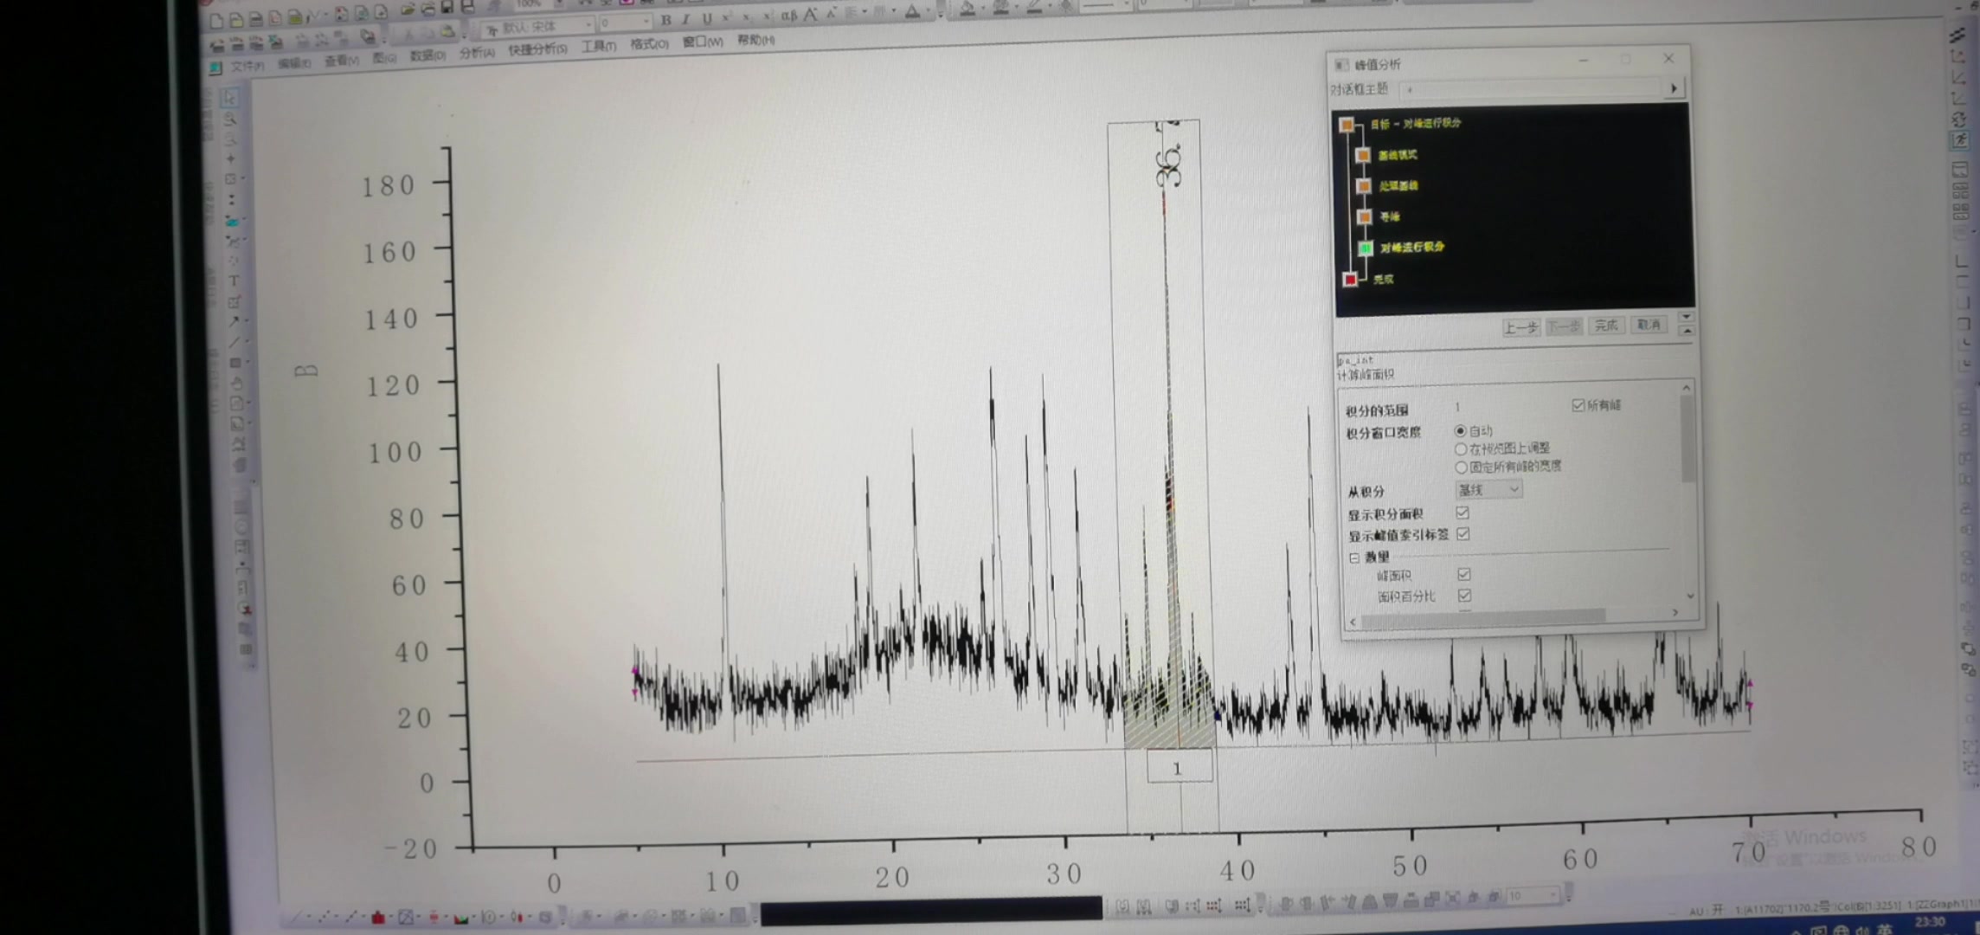
Task: Apply Bold formatting from the format toolbar
Action: point(665,18)
